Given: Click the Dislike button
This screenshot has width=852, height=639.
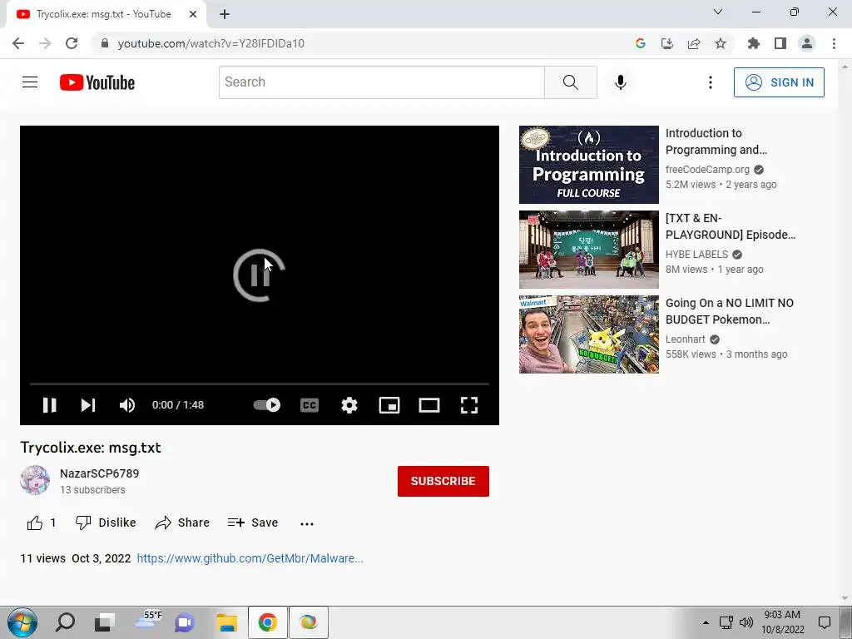Looking at the screenshot, I should click(106, 523).
